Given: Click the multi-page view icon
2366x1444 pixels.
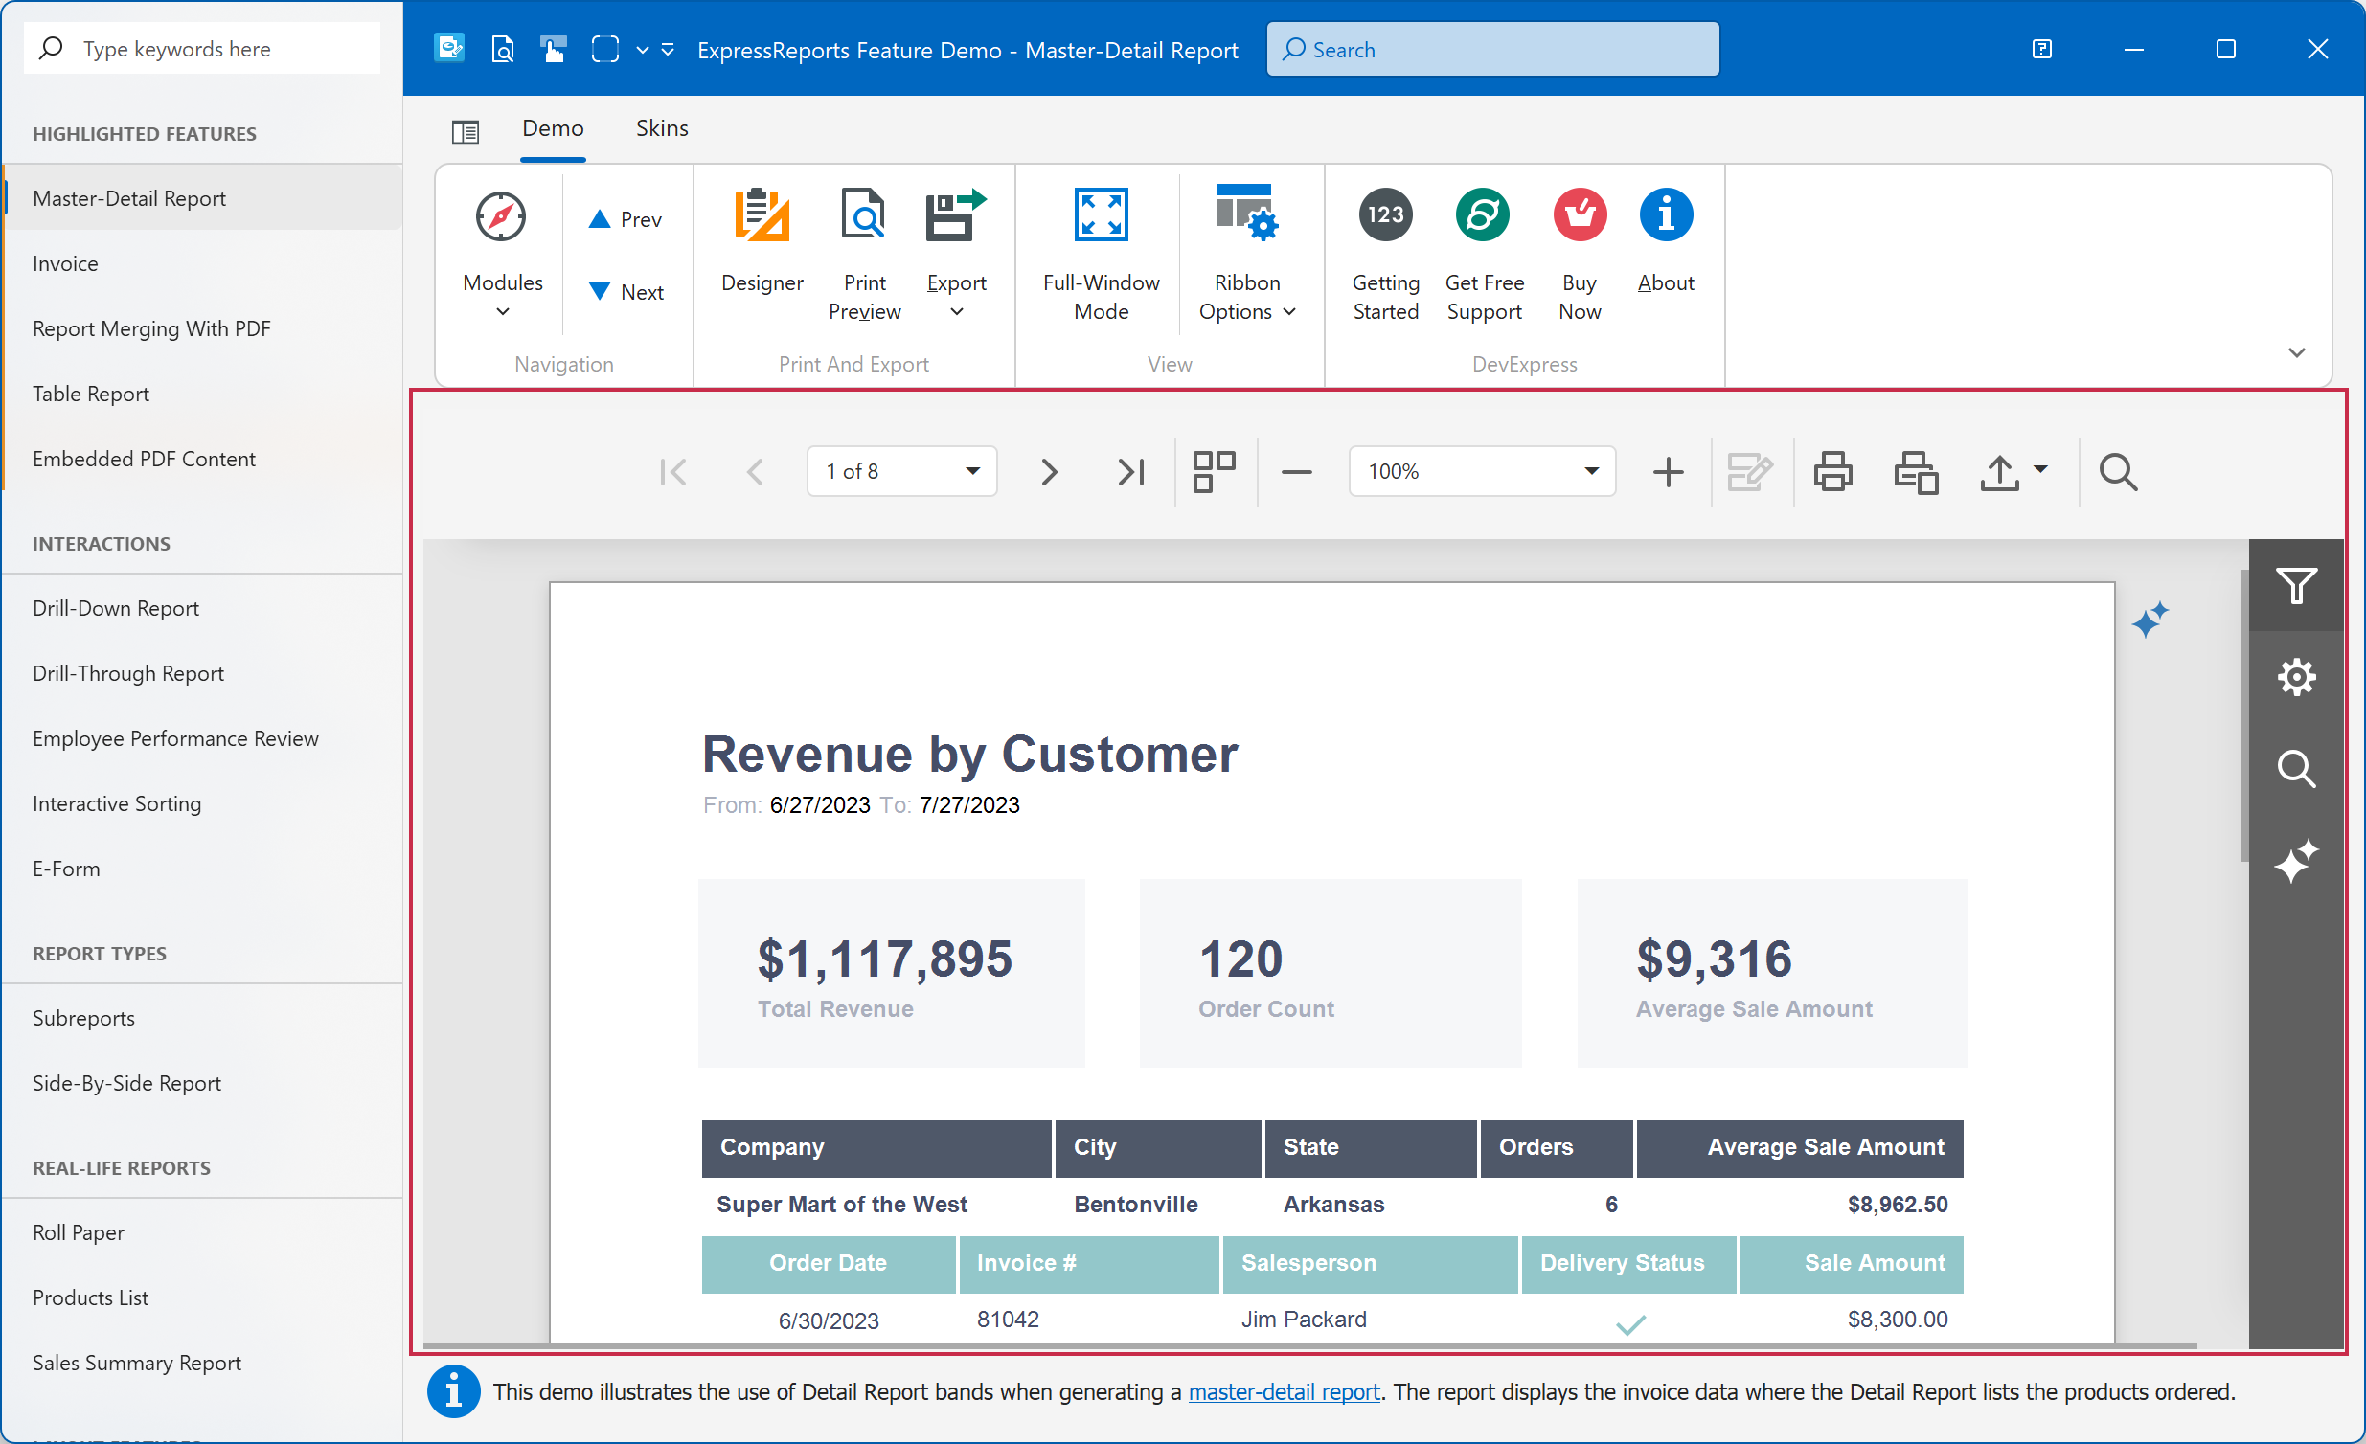Looking at the screenshot, I should coord(1214,471).
